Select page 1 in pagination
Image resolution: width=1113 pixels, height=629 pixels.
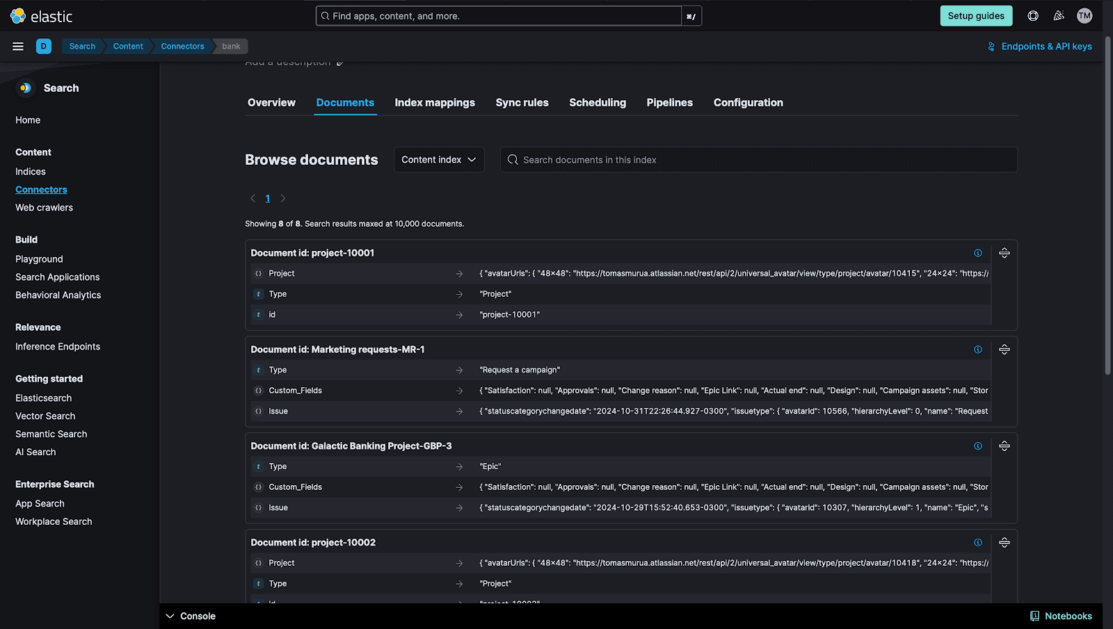click(x=267, y=198)
